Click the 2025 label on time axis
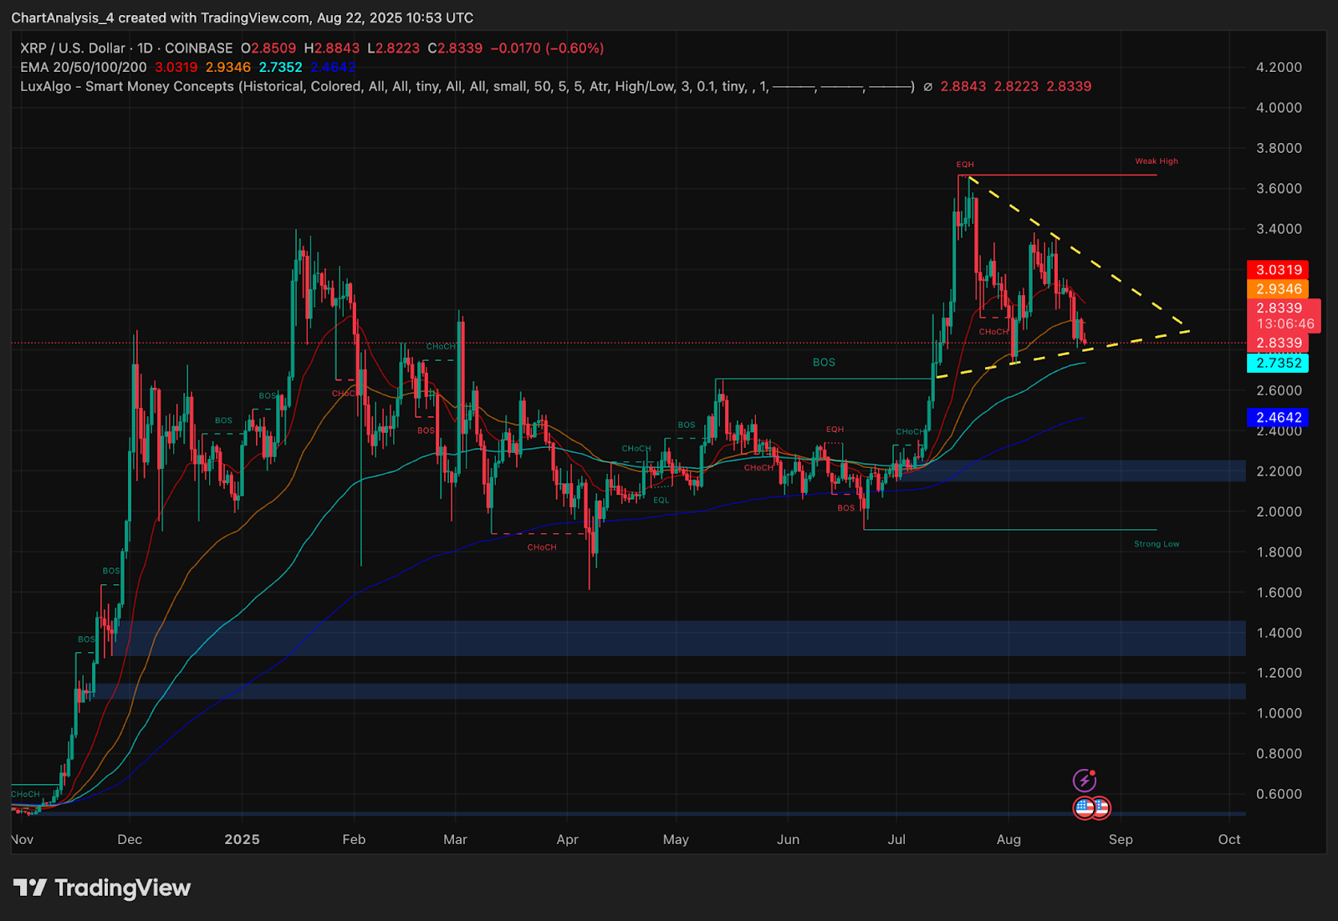 coord(242,839)
